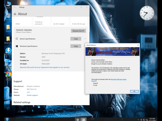Open Google Chrome from the desktop
The width and height of the screenshot is (162, 121).
tap(8, 76)
